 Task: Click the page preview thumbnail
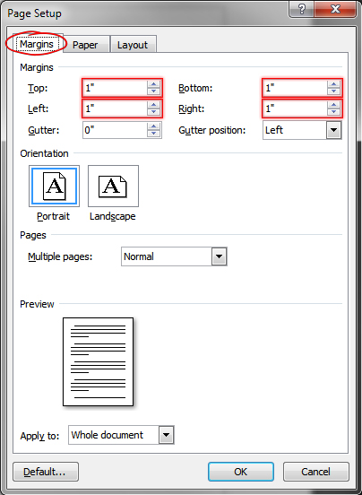(98, 361)
